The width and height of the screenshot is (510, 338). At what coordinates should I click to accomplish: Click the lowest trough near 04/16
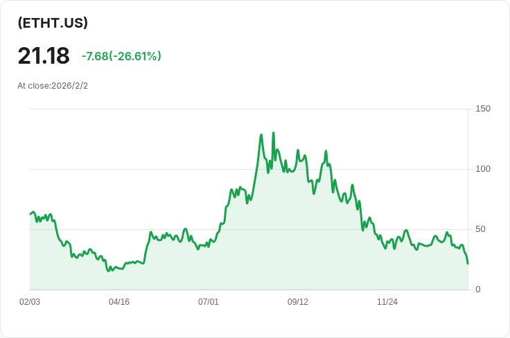109,271
